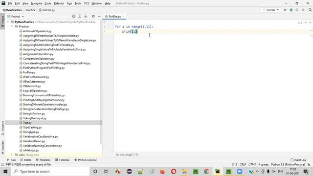The height and width of the screenshot is (176, 313).
Task: Collapse the PythonPractice root folder
Action: click(8, 22)
